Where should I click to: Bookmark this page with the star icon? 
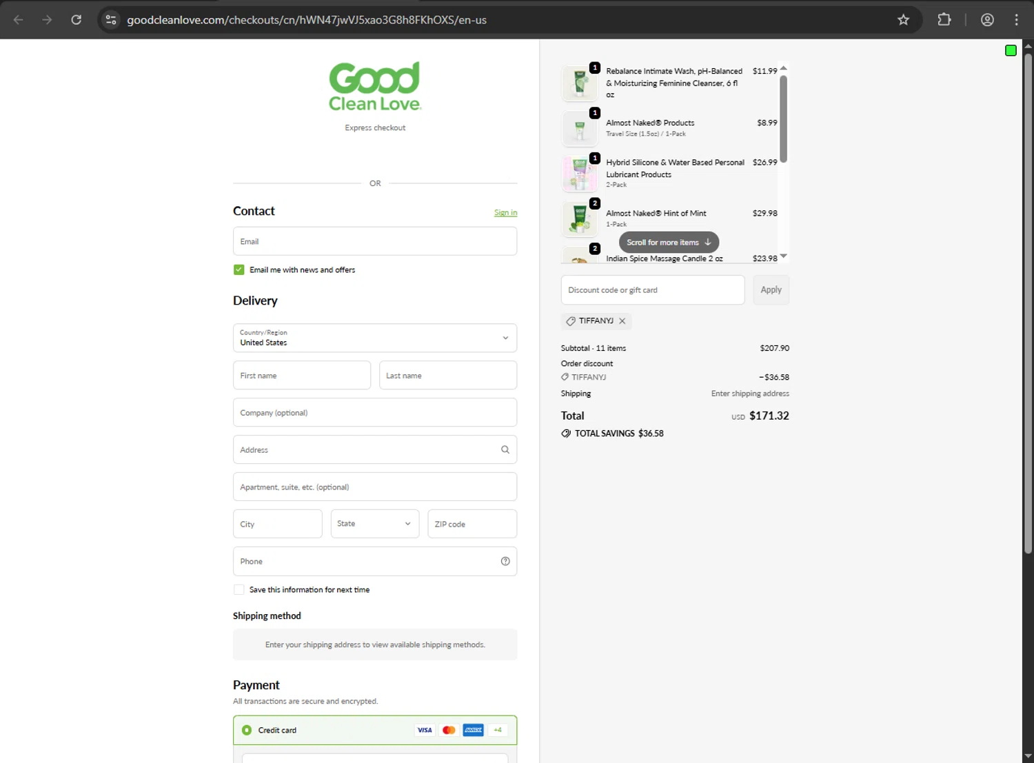(x=903, y=20)
